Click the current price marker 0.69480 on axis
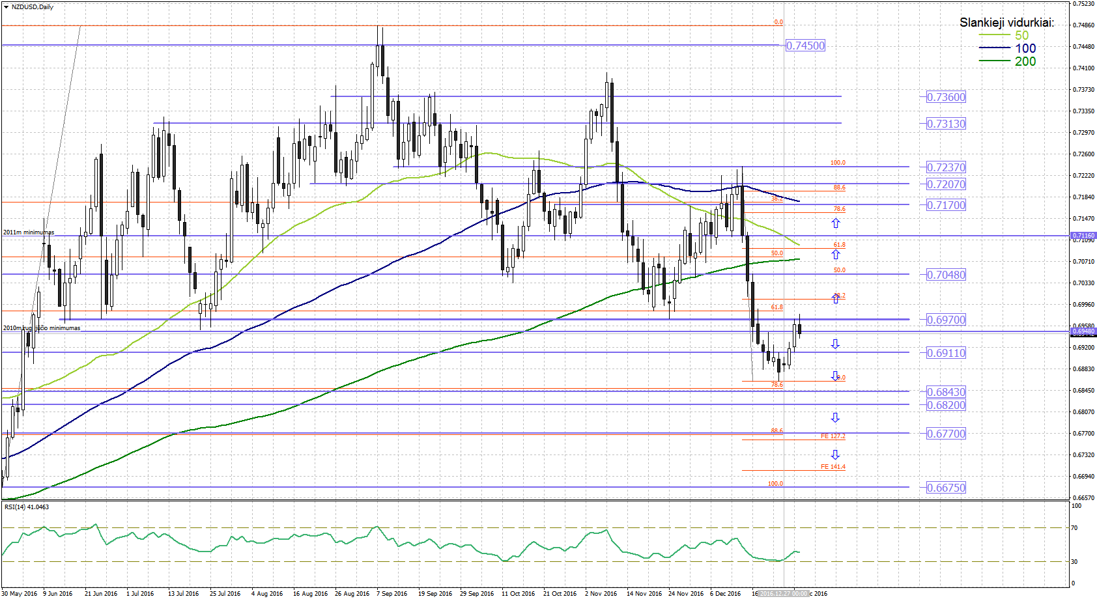Screen dimensions: 1097x601 tap(1083, 331)
